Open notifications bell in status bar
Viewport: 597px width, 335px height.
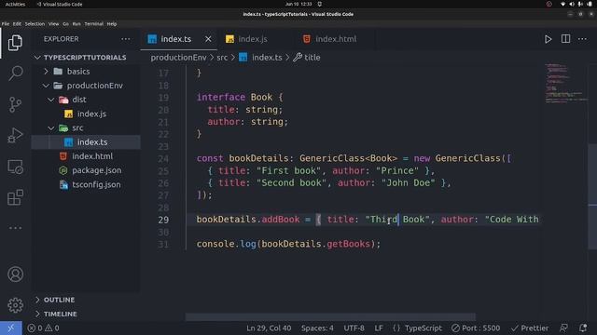click(x=583, y=328)
